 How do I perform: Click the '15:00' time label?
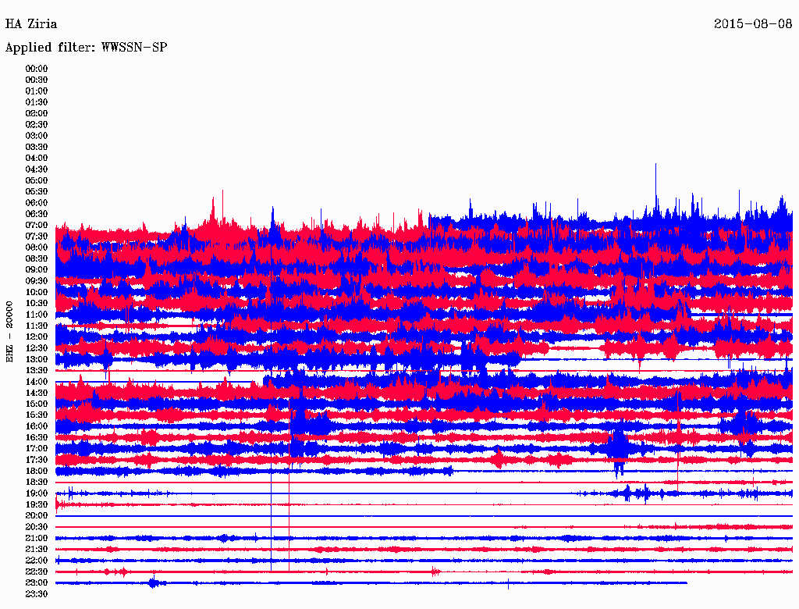coord(37,404)
